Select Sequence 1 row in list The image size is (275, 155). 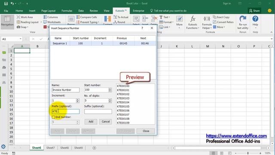(103, 43)
